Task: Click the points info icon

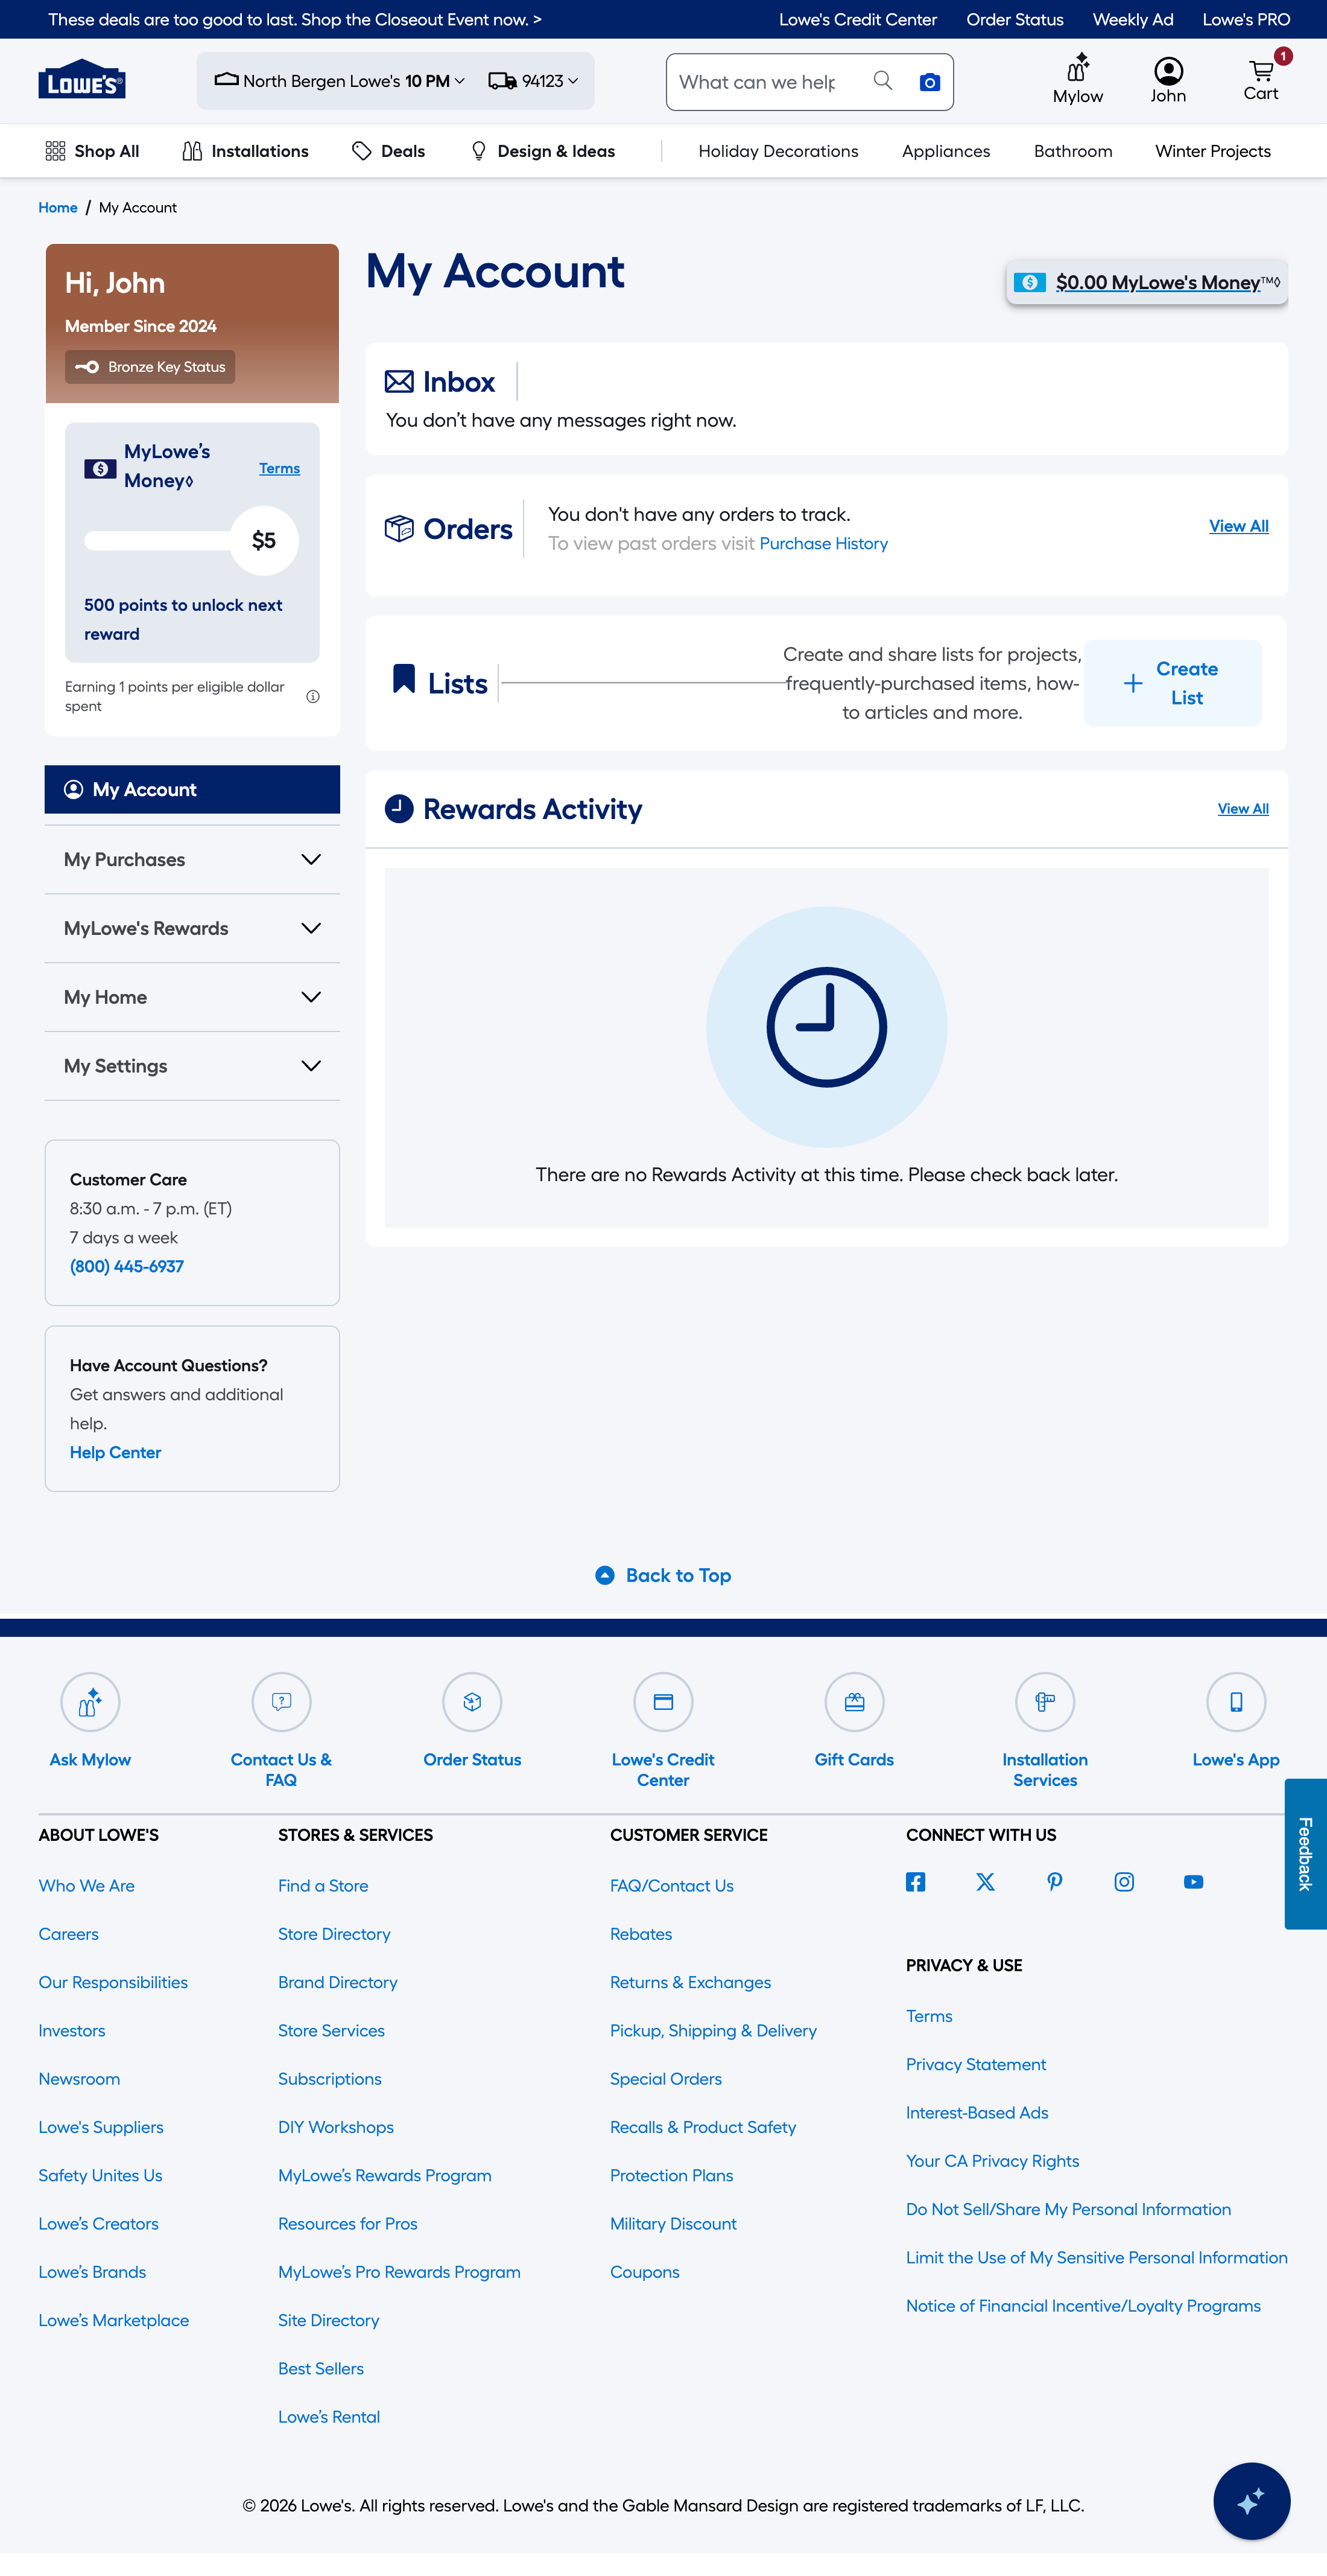Action: (313, 696)
